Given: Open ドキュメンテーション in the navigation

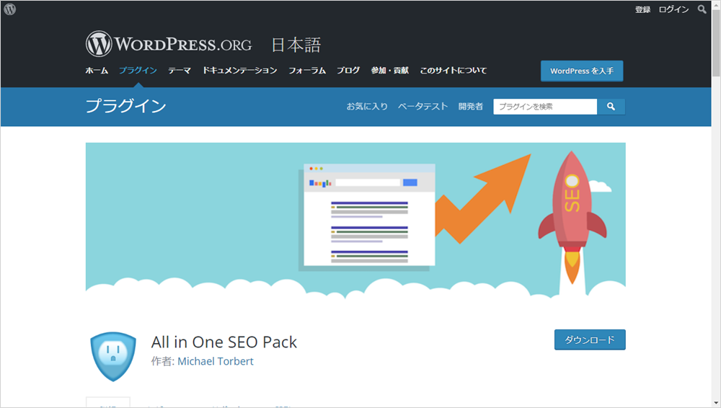Looking at the screenshot, I should tap(240, 71).
